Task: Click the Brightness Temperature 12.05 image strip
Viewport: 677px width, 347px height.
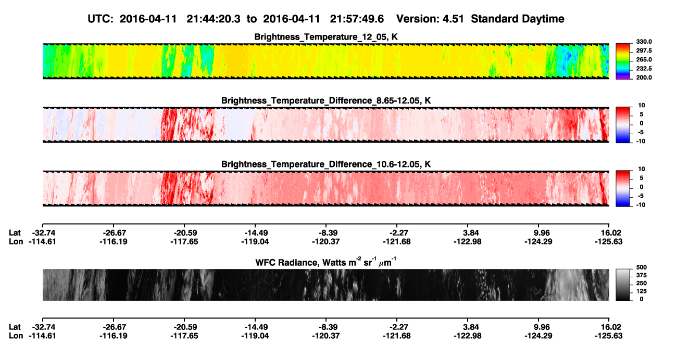Action: pyautogui.click(x=326, y=61)
